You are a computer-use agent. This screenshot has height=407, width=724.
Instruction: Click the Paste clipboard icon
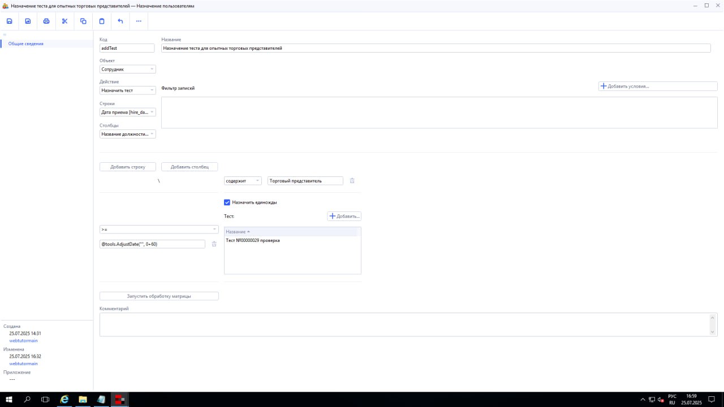[102, 21]
